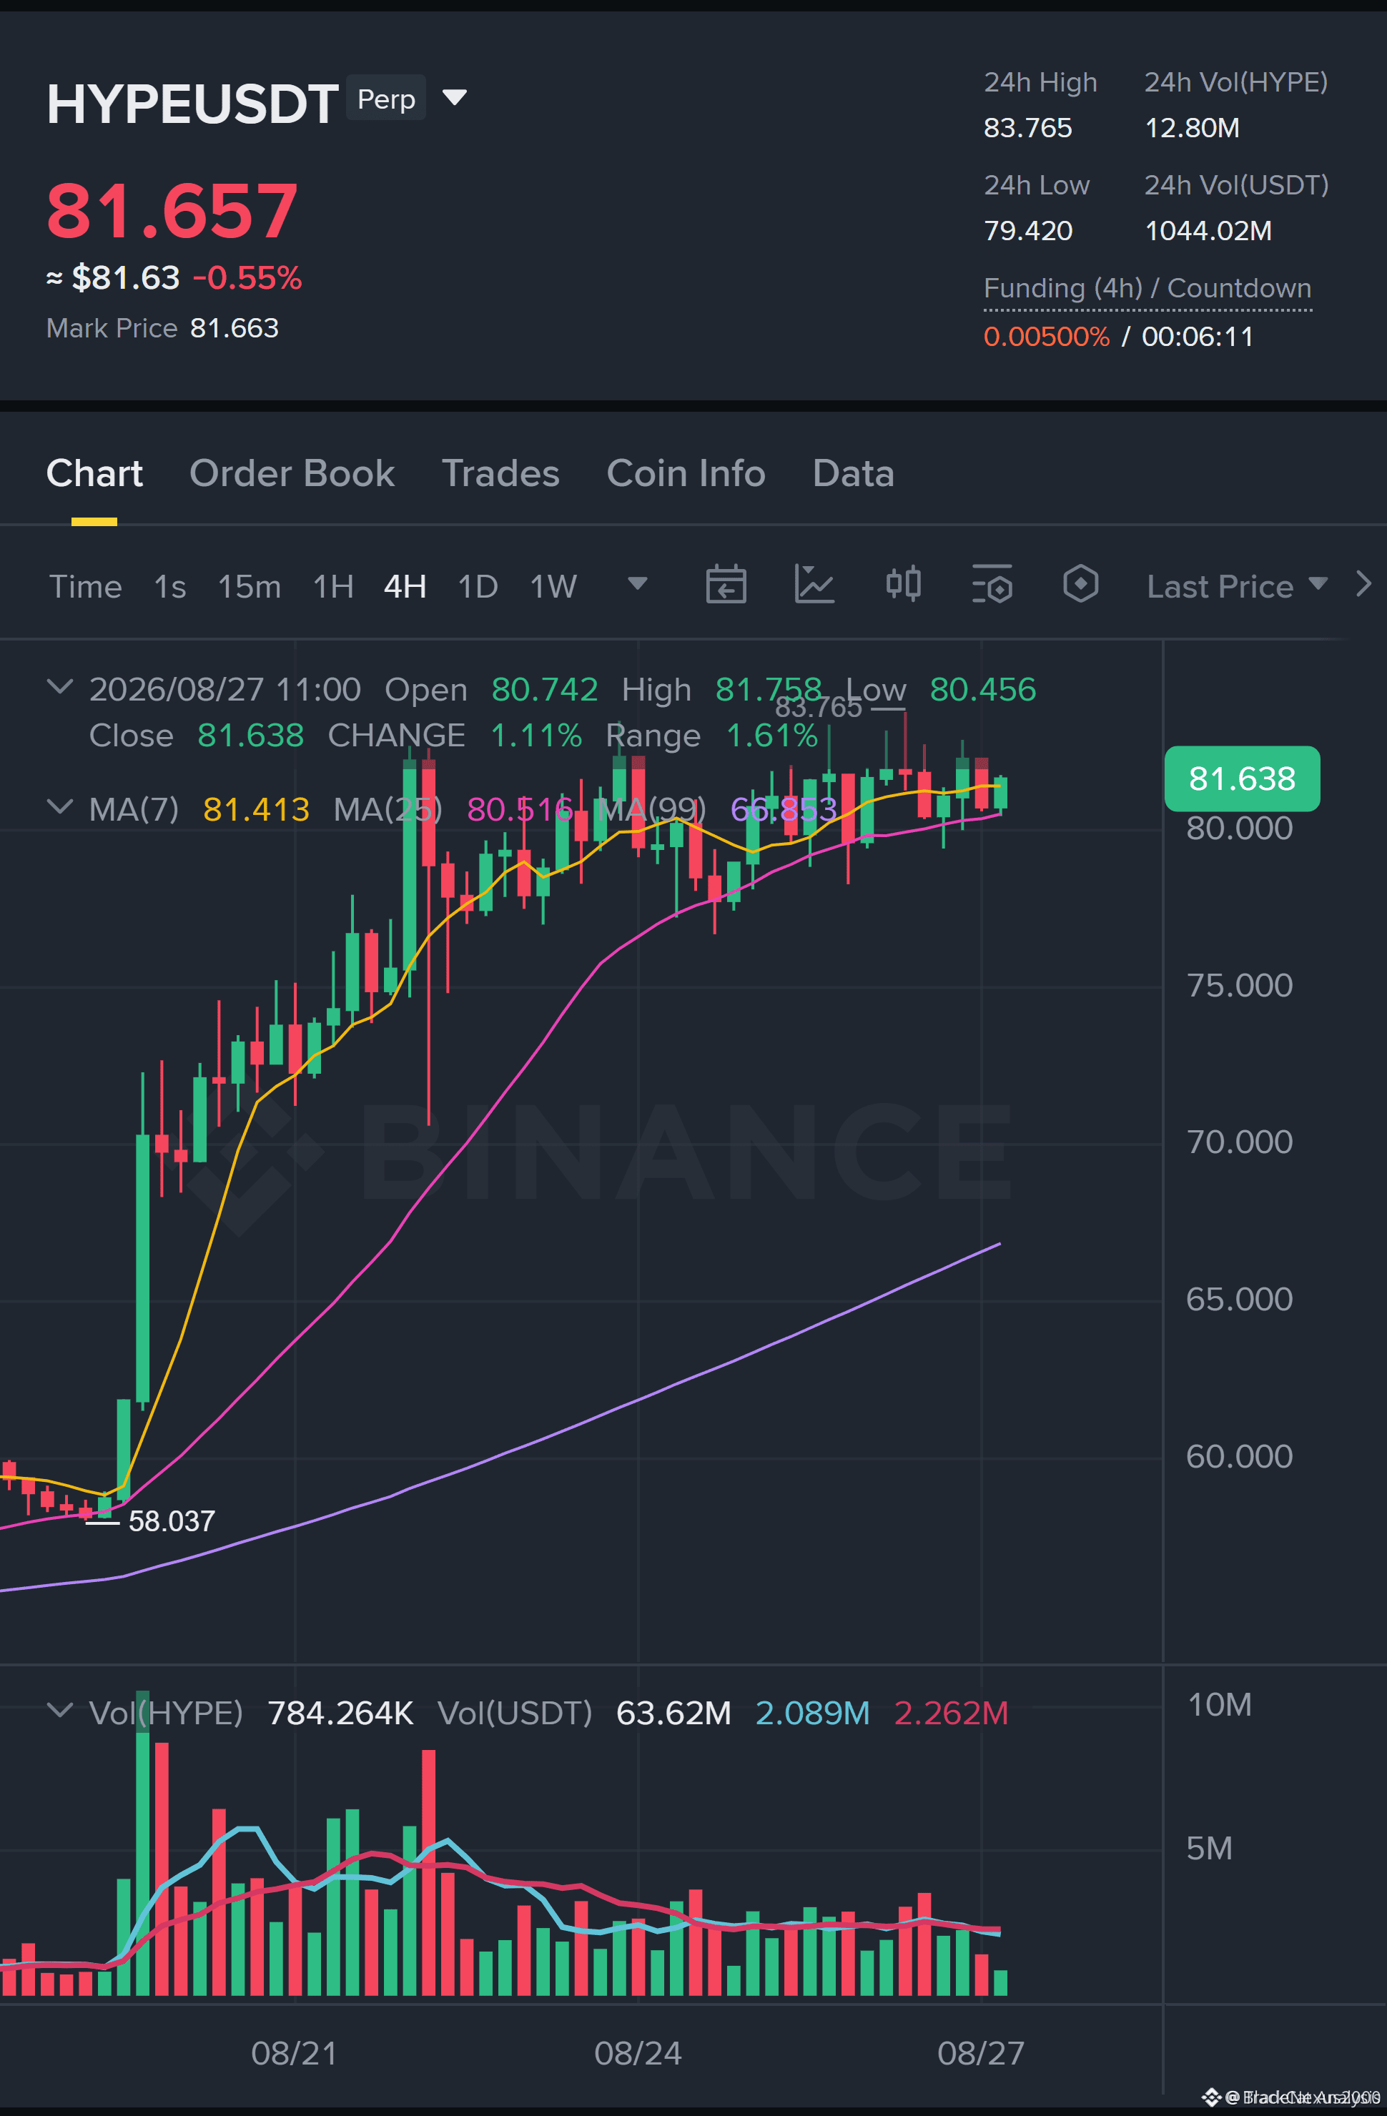Screen dimensions: 1387x2116
Task: Select the 1s chart interval
Action: [x=170, y=586]
